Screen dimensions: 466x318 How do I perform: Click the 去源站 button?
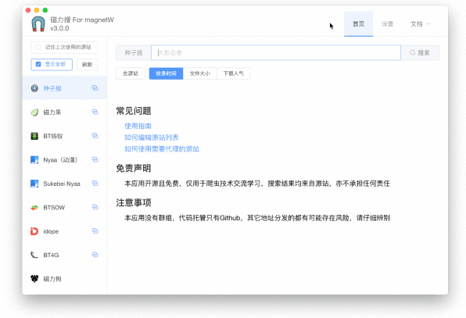pos(131,73)
